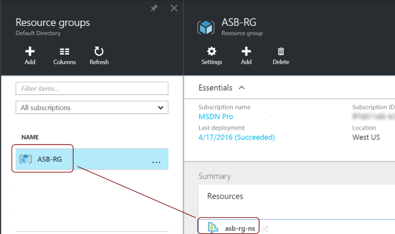395x234 pixels.
Task: Open asb-rg-ns in new window icon
Action: click(x=265, y=228)
